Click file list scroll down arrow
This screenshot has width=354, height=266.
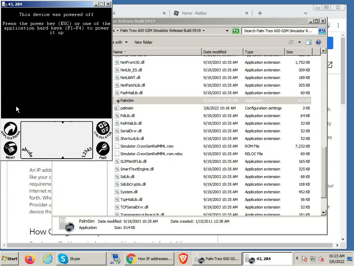323,212
